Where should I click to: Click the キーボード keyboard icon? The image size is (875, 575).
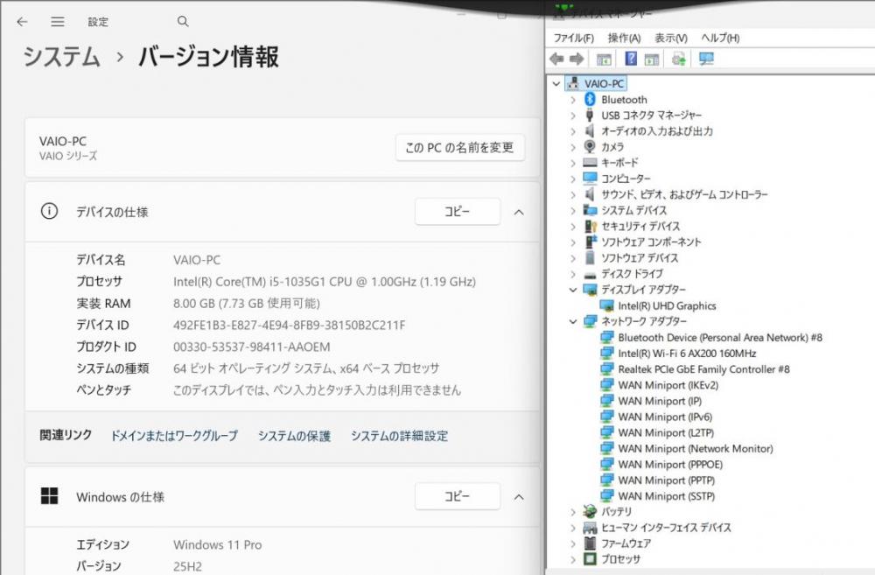(x=590, y=163)
